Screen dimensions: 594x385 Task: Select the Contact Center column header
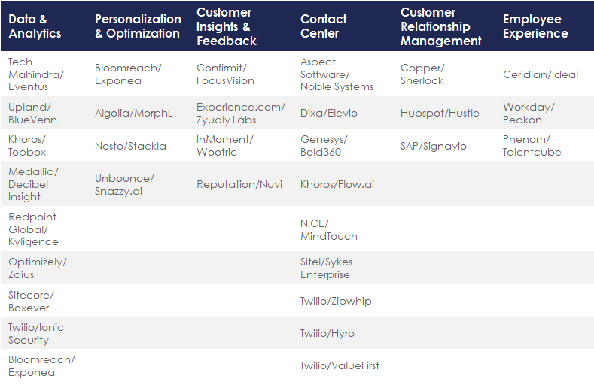[324, 26]
